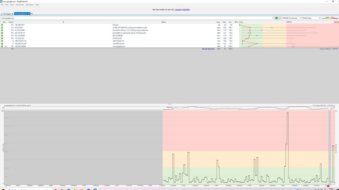Click the www.google.com target address field

[x=136, y=18]
